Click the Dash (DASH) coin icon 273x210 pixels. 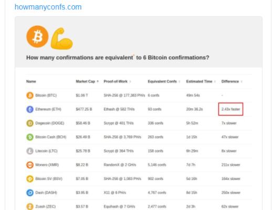30,193
